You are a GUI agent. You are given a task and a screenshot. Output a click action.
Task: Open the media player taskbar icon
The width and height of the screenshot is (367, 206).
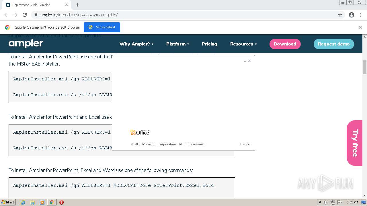(x=42, y=202)
